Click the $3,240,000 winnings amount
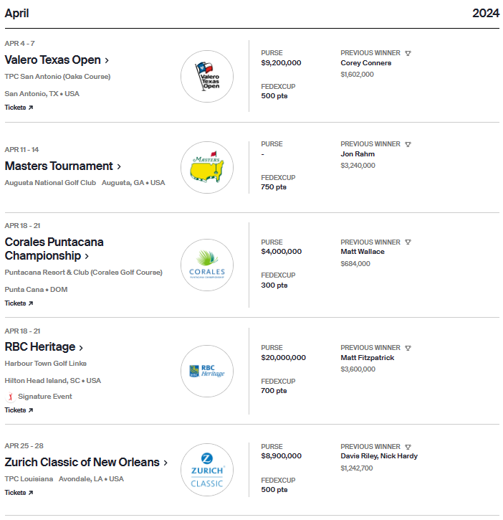 pyautogui.click(x=358, y=166)
